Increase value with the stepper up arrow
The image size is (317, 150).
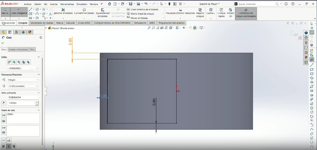click(x=37, y=102)
